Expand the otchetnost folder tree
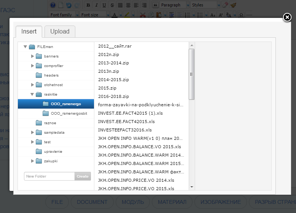 (x=32, y=85)
